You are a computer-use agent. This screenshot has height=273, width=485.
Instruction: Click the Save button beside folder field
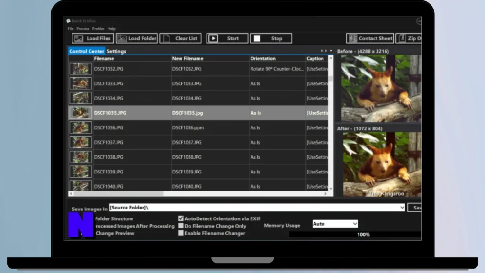pyautogui.click(x=414, y=208)
